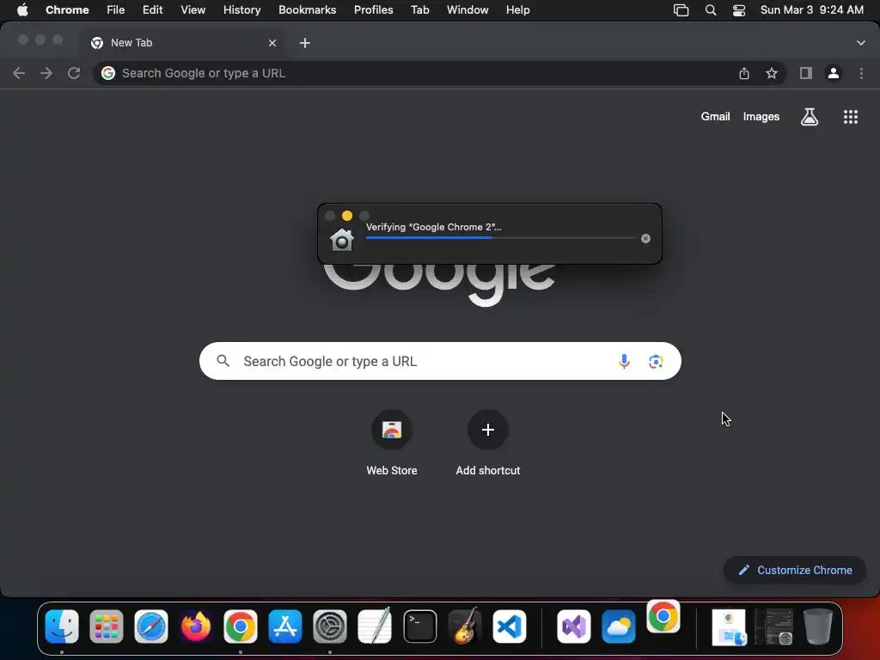The image size is (880, 660).
Task: Open Gmail link
Action: click(715, 117)
